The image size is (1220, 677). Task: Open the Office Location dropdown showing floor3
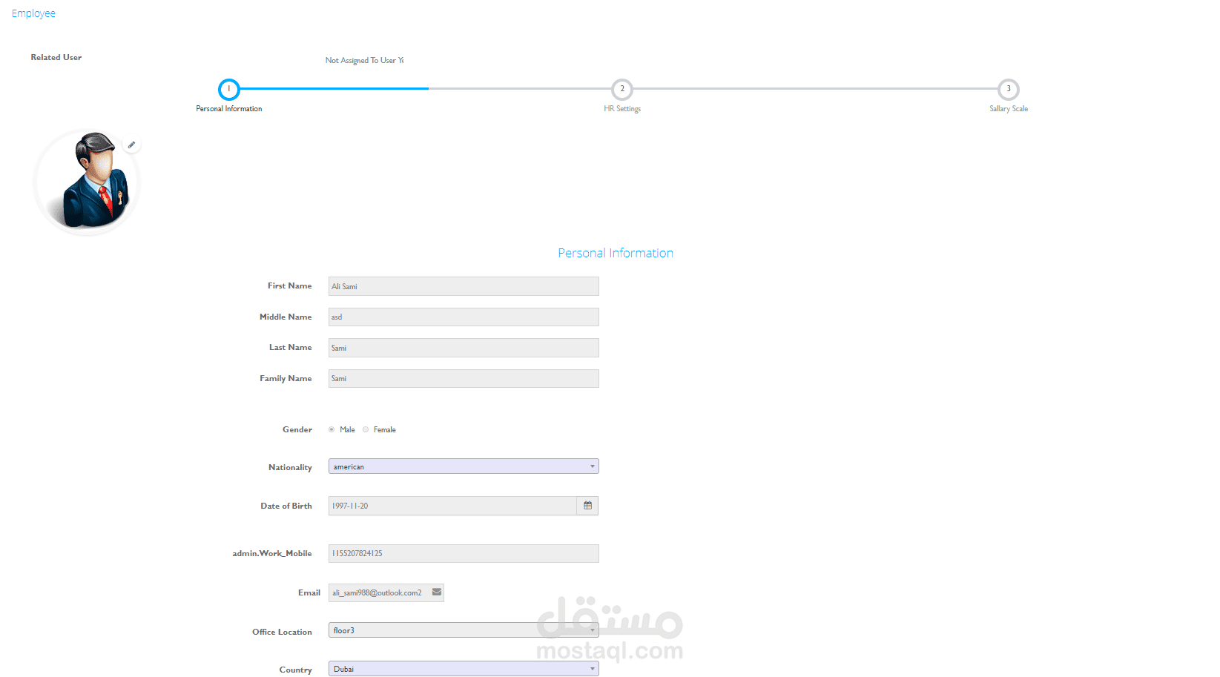[x=464, y=630]
